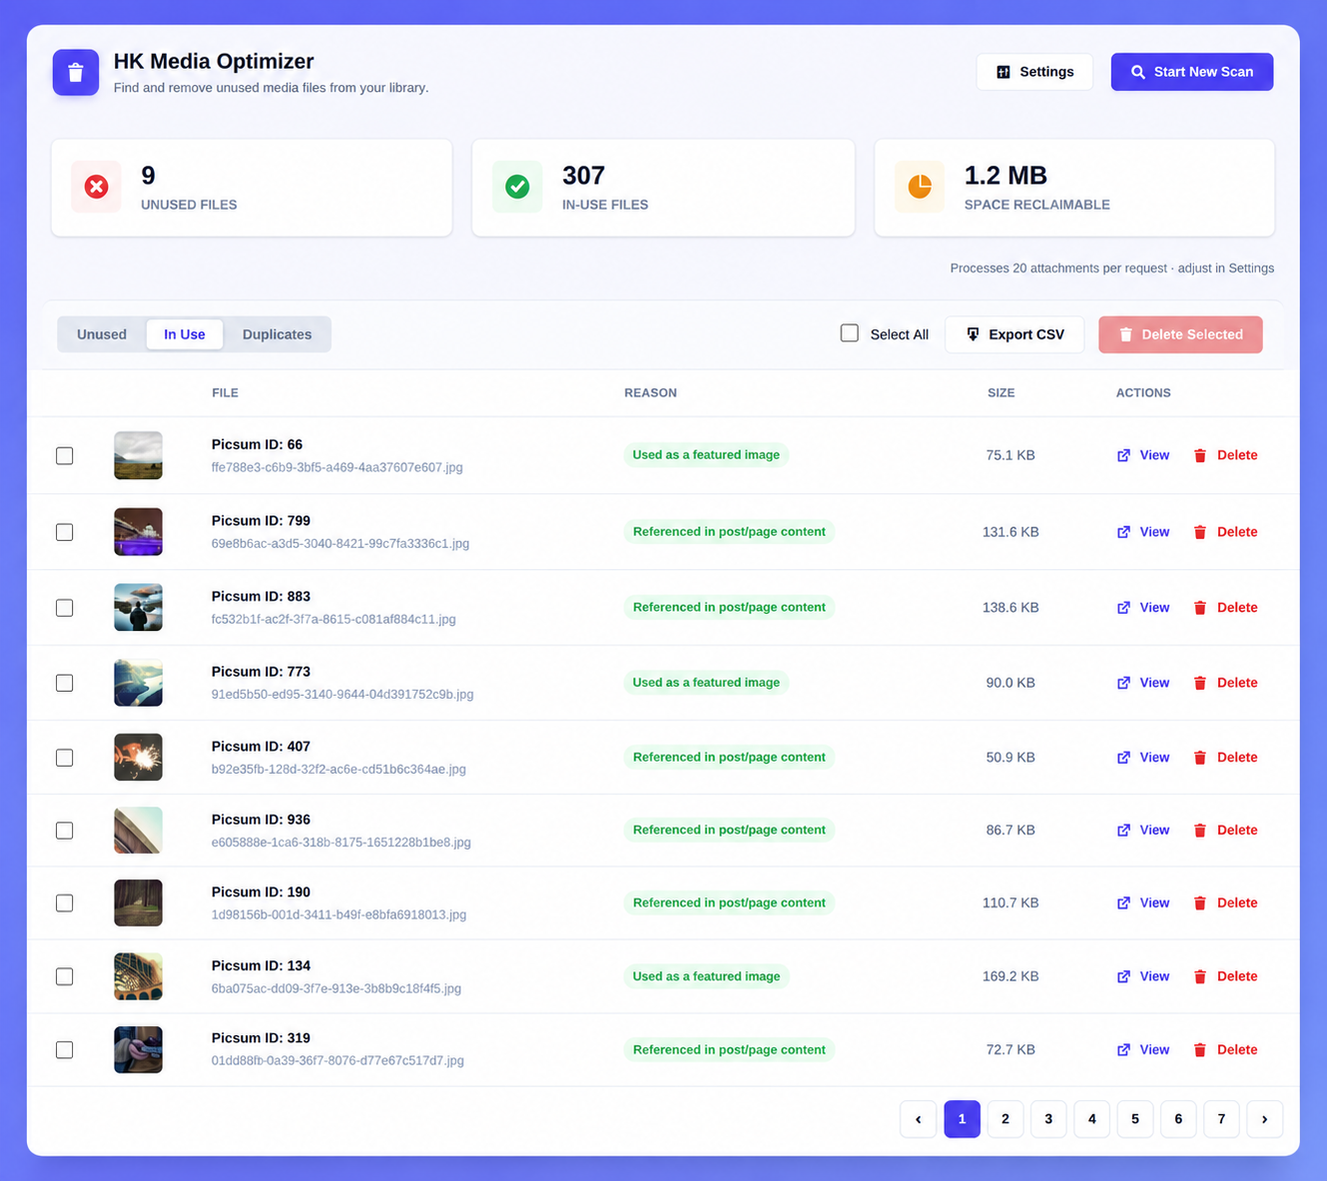Click the Start New Scan button

click(x=1192, y=72)
